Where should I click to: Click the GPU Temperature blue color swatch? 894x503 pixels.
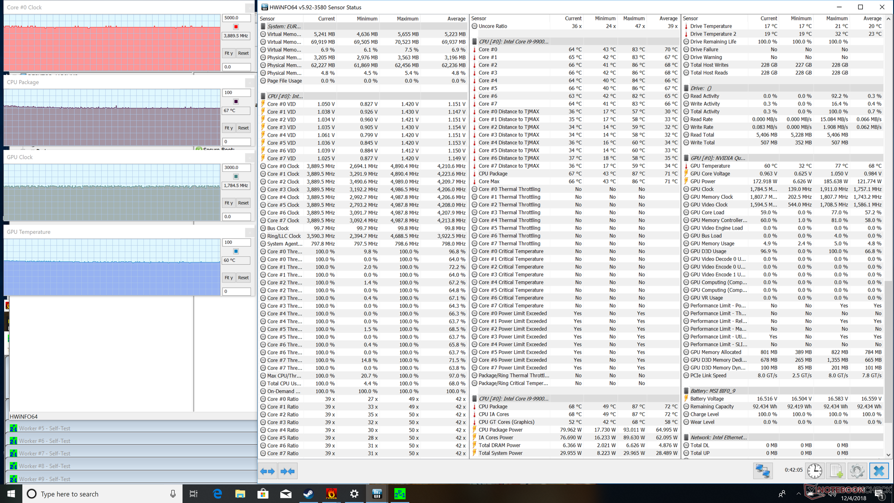(236, 251)
